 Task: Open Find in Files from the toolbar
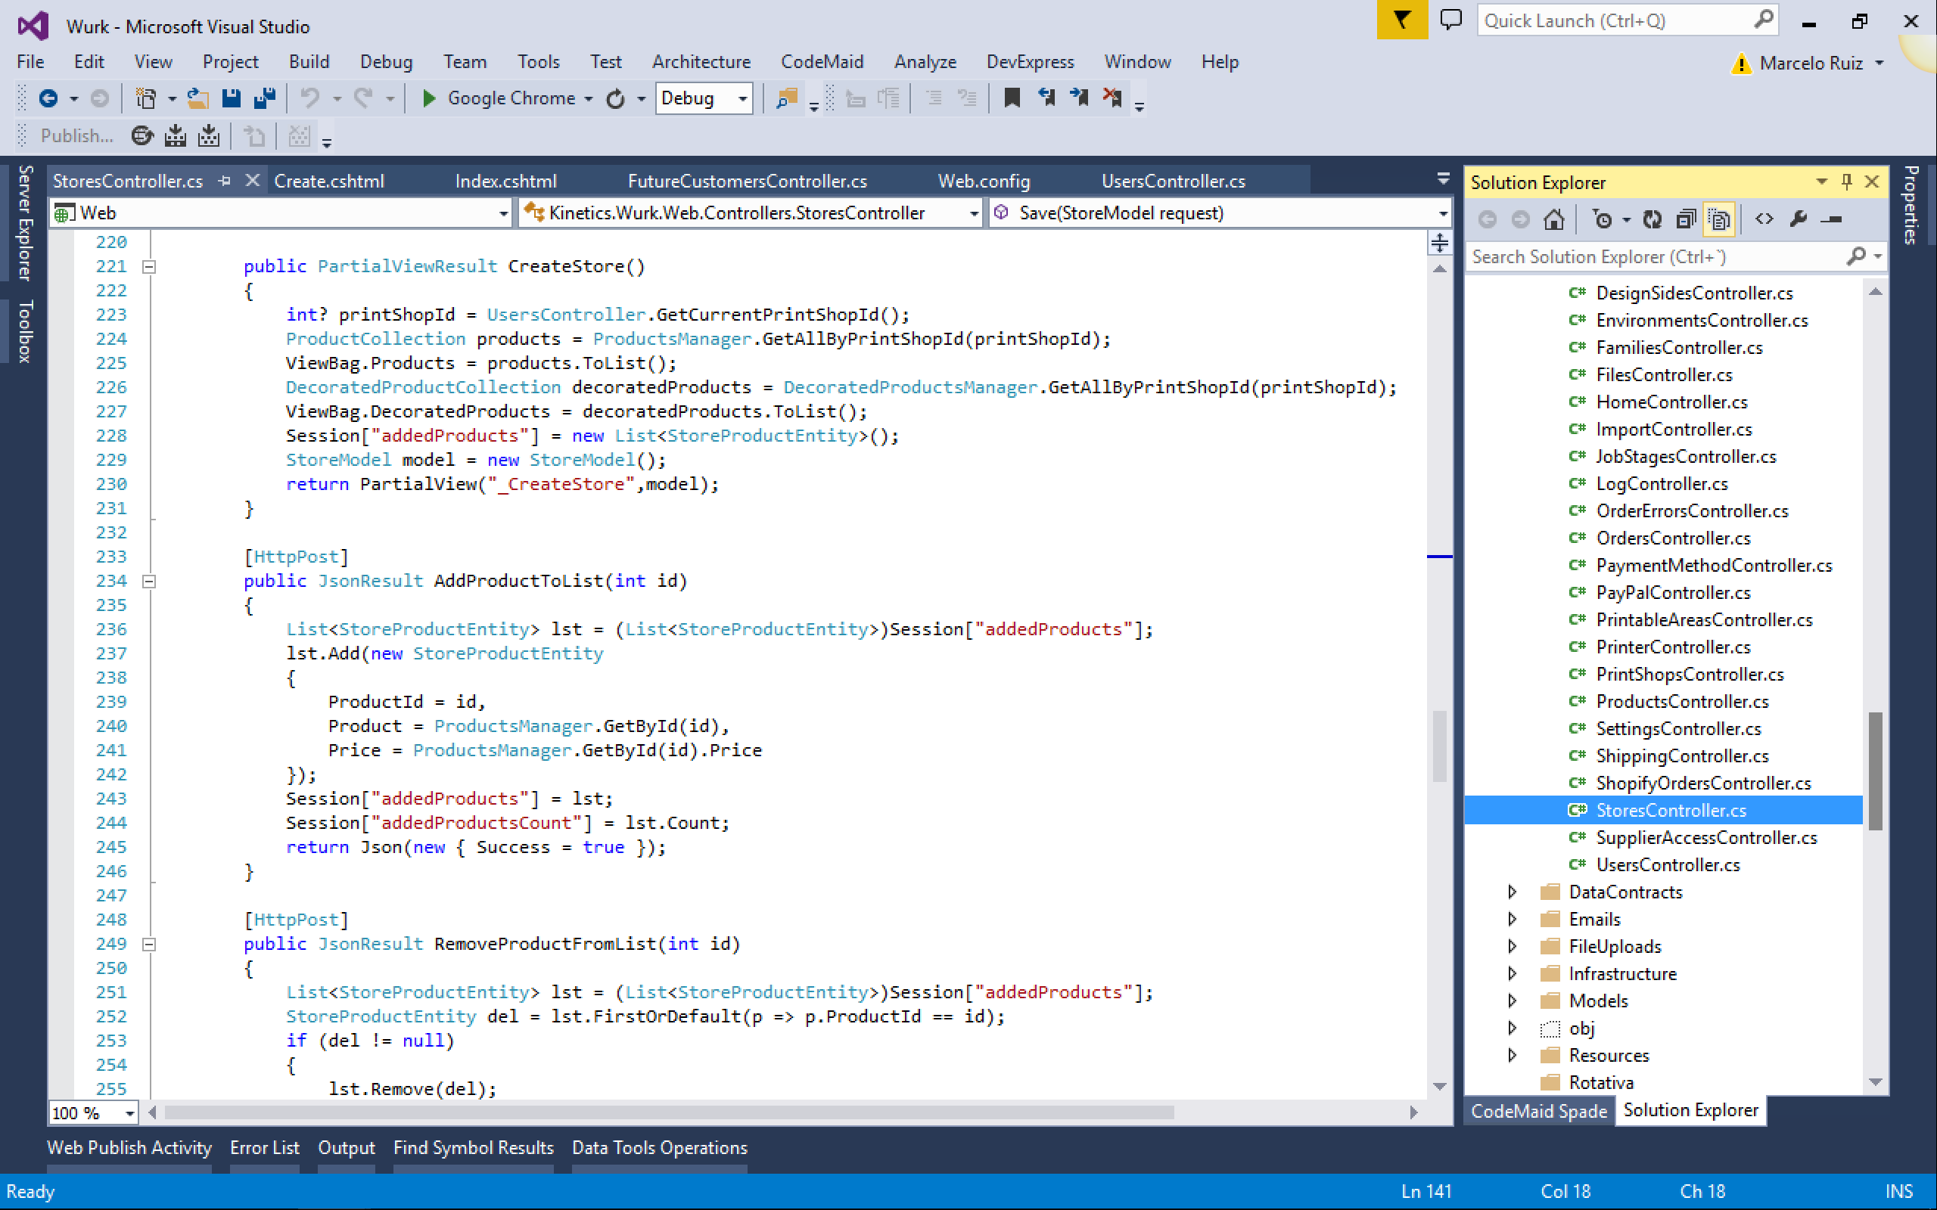point(787,98)
